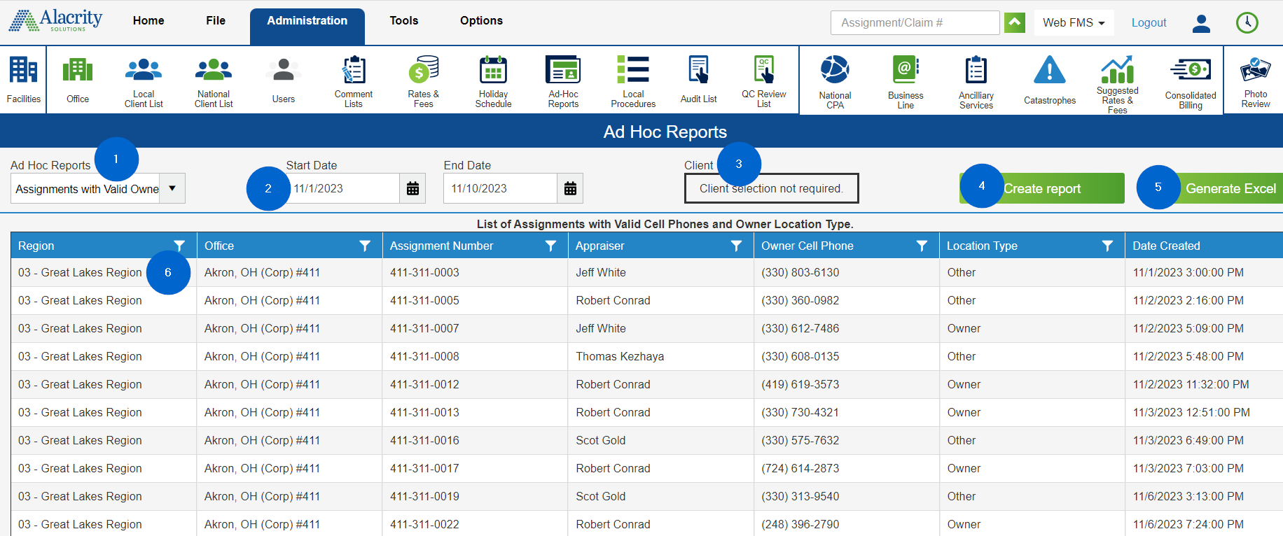Viewport: 1283px width, 536px height.
Task: Click phone number (330) 360-0982
Action: 800,300
